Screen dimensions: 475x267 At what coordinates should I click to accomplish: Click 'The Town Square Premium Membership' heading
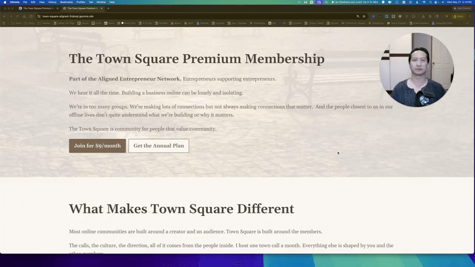pyautogui.click(x=197, y=59)
